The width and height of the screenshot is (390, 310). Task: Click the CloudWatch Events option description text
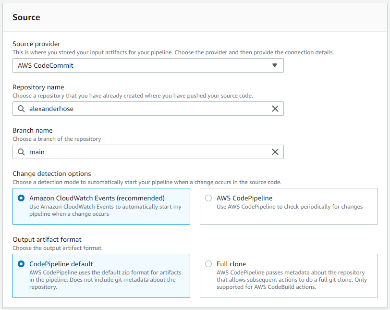(105, 211)
